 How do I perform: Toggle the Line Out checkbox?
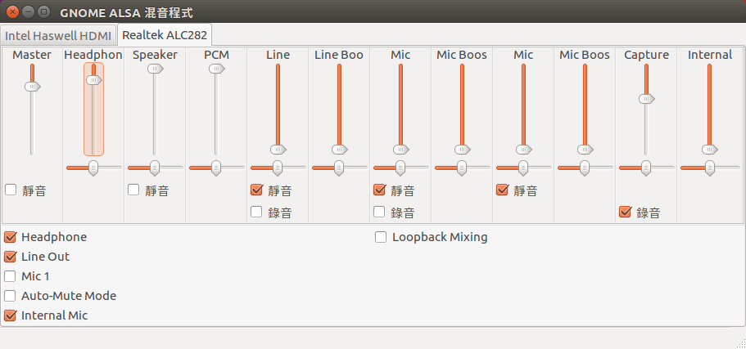click(10, 257)
